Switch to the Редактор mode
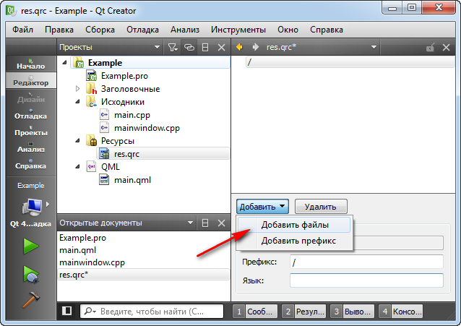This screenshot has width=461, height=326. click(x=30, y=80)
